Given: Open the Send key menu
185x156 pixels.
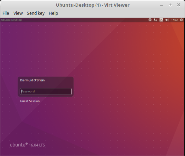Looking at the screenshot, I should [x=36, y=13].
